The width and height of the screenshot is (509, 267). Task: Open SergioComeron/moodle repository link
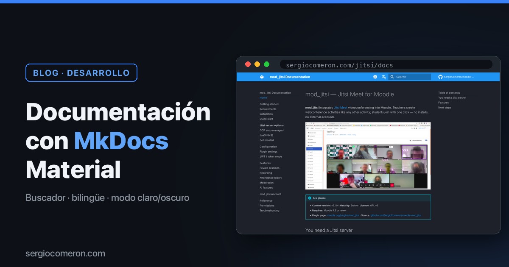pyautogui.click(x=459, y=77)
